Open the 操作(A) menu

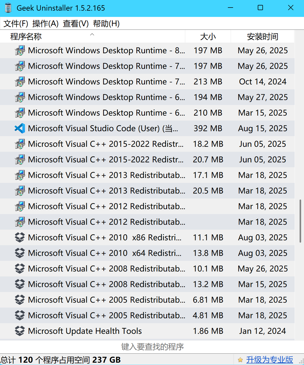pyautogui.click(x=45, y=24)
